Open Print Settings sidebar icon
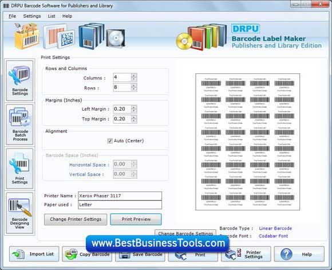Image resolution: width=332 pixels, height=270 pixels. tap(19, 169)
